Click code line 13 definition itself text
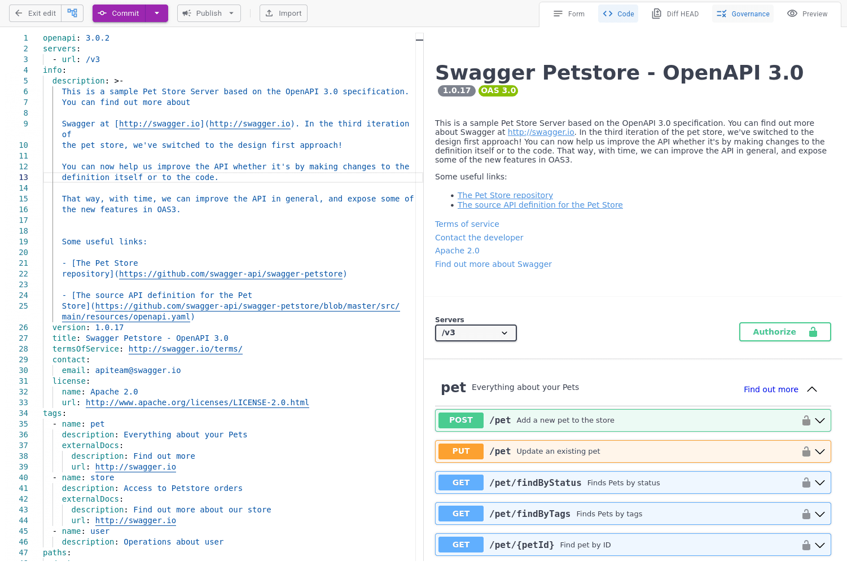Image resolution: width=847 pixels, height=579 pixels. (140, 177)
